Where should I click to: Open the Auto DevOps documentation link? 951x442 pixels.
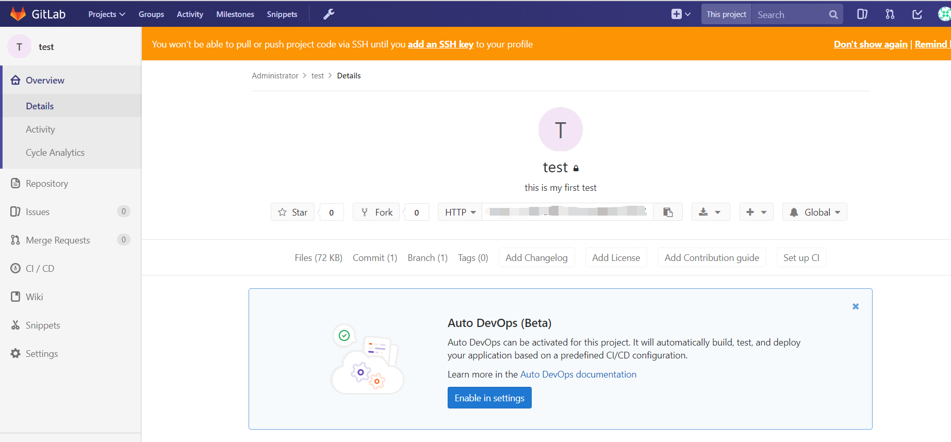pos(578,374)
